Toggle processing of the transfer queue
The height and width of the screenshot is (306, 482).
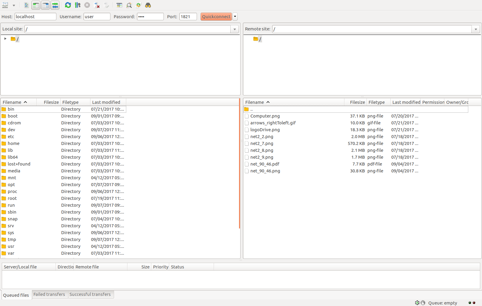[x=78, y=5]
